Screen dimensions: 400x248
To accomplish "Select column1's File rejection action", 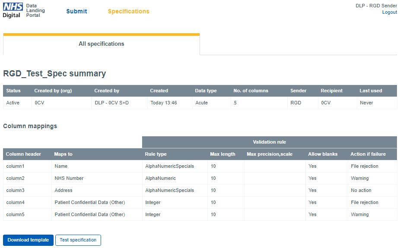I will pyautogui.click(x=372, y=166).
